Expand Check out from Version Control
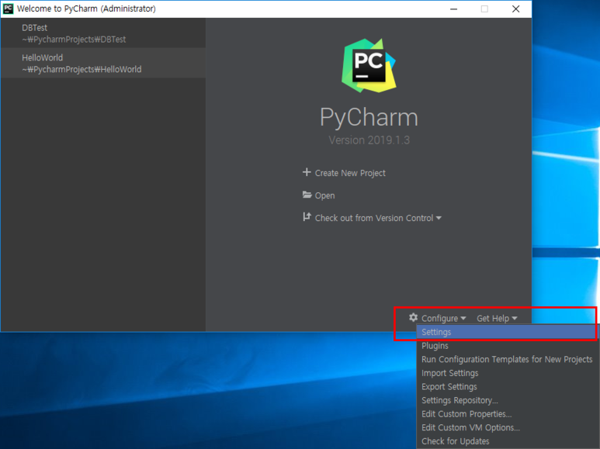This screenshot has height=449, width=600. [x=378, y=218]
